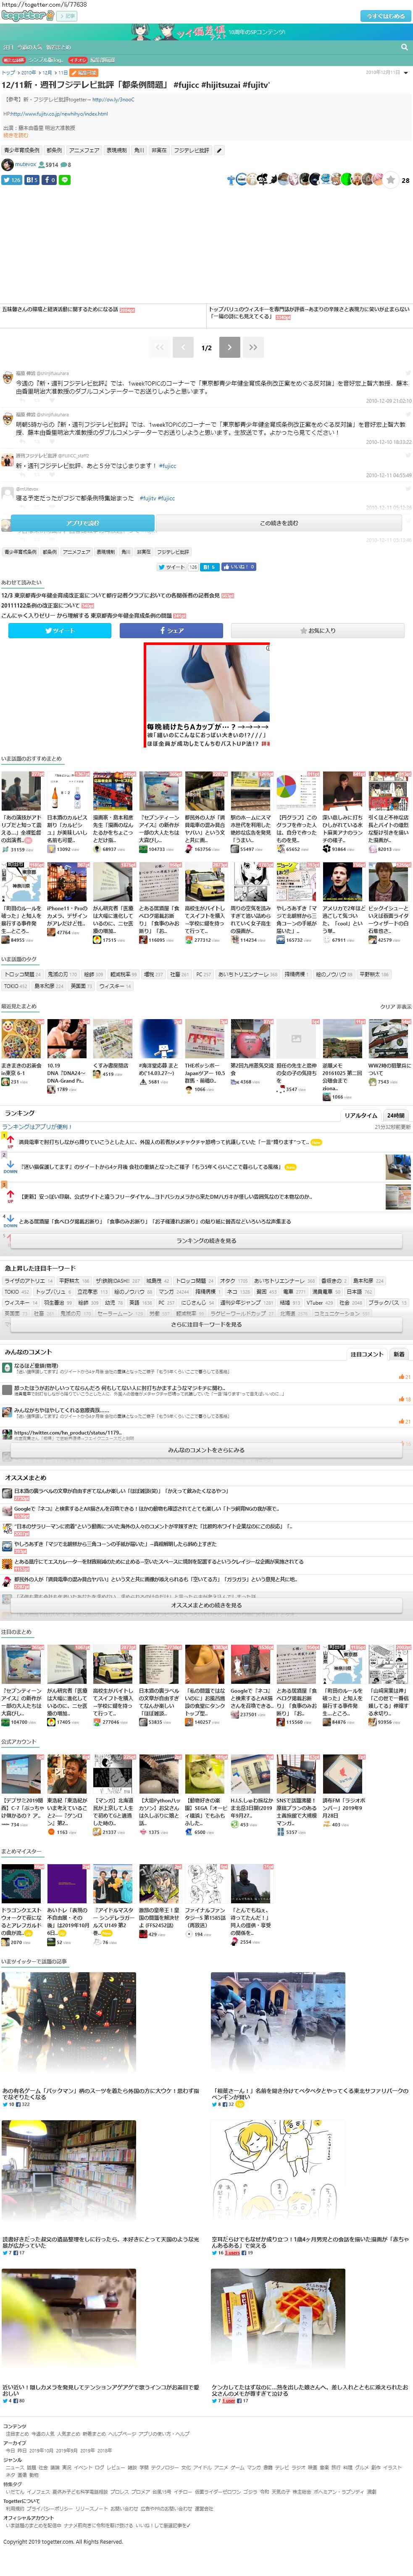Select the 新着 comments tab
The image size is (413, 2576).
coord(399,1354)
